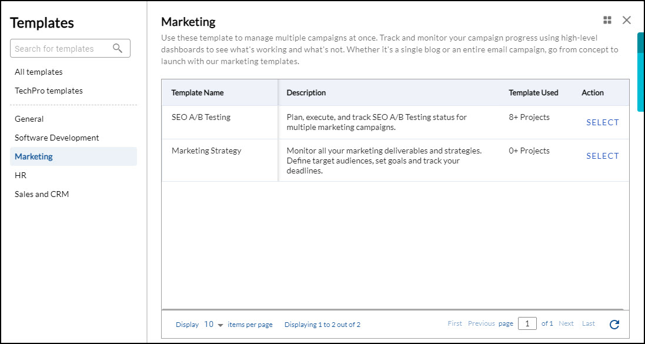The image size is (645, 344).
Task: Click the Previous page link
Action: pos(481,323)
